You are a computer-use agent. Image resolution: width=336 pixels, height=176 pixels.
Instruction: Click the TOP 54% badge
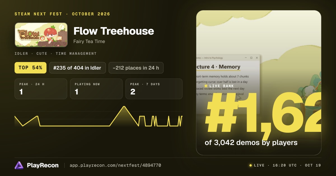click(31, 68)
